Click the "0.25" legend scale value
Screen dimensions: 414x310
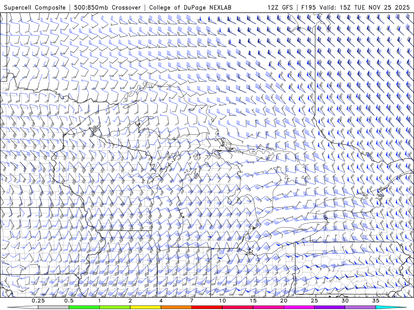(x=38, y=301)
